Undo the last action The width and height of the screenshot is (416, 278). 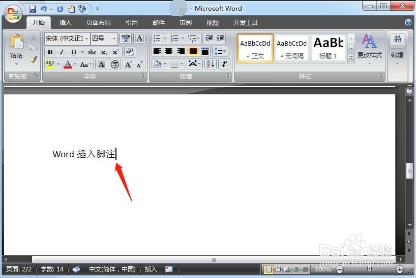coord(44,9)
